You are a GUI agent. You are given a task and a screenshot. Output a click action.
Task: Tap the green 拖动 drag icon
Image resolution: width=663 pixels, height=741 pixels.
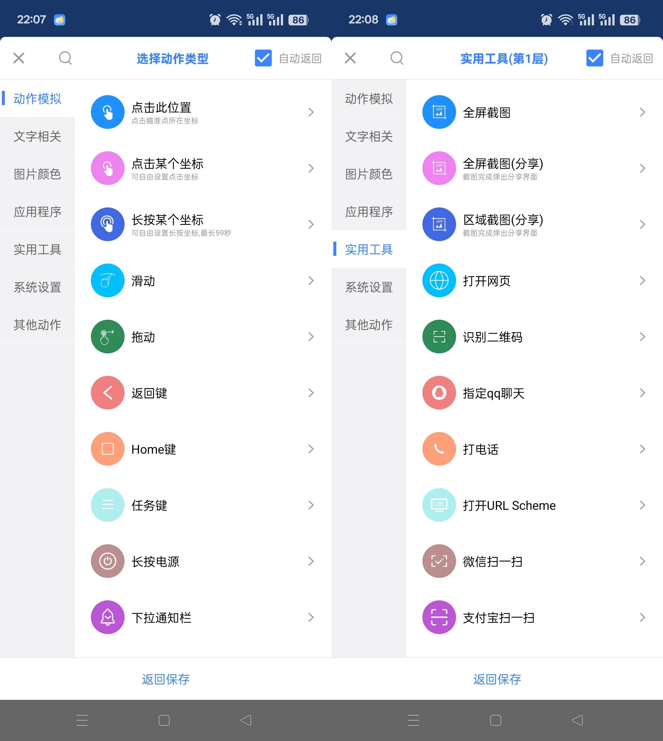point(107,336)
